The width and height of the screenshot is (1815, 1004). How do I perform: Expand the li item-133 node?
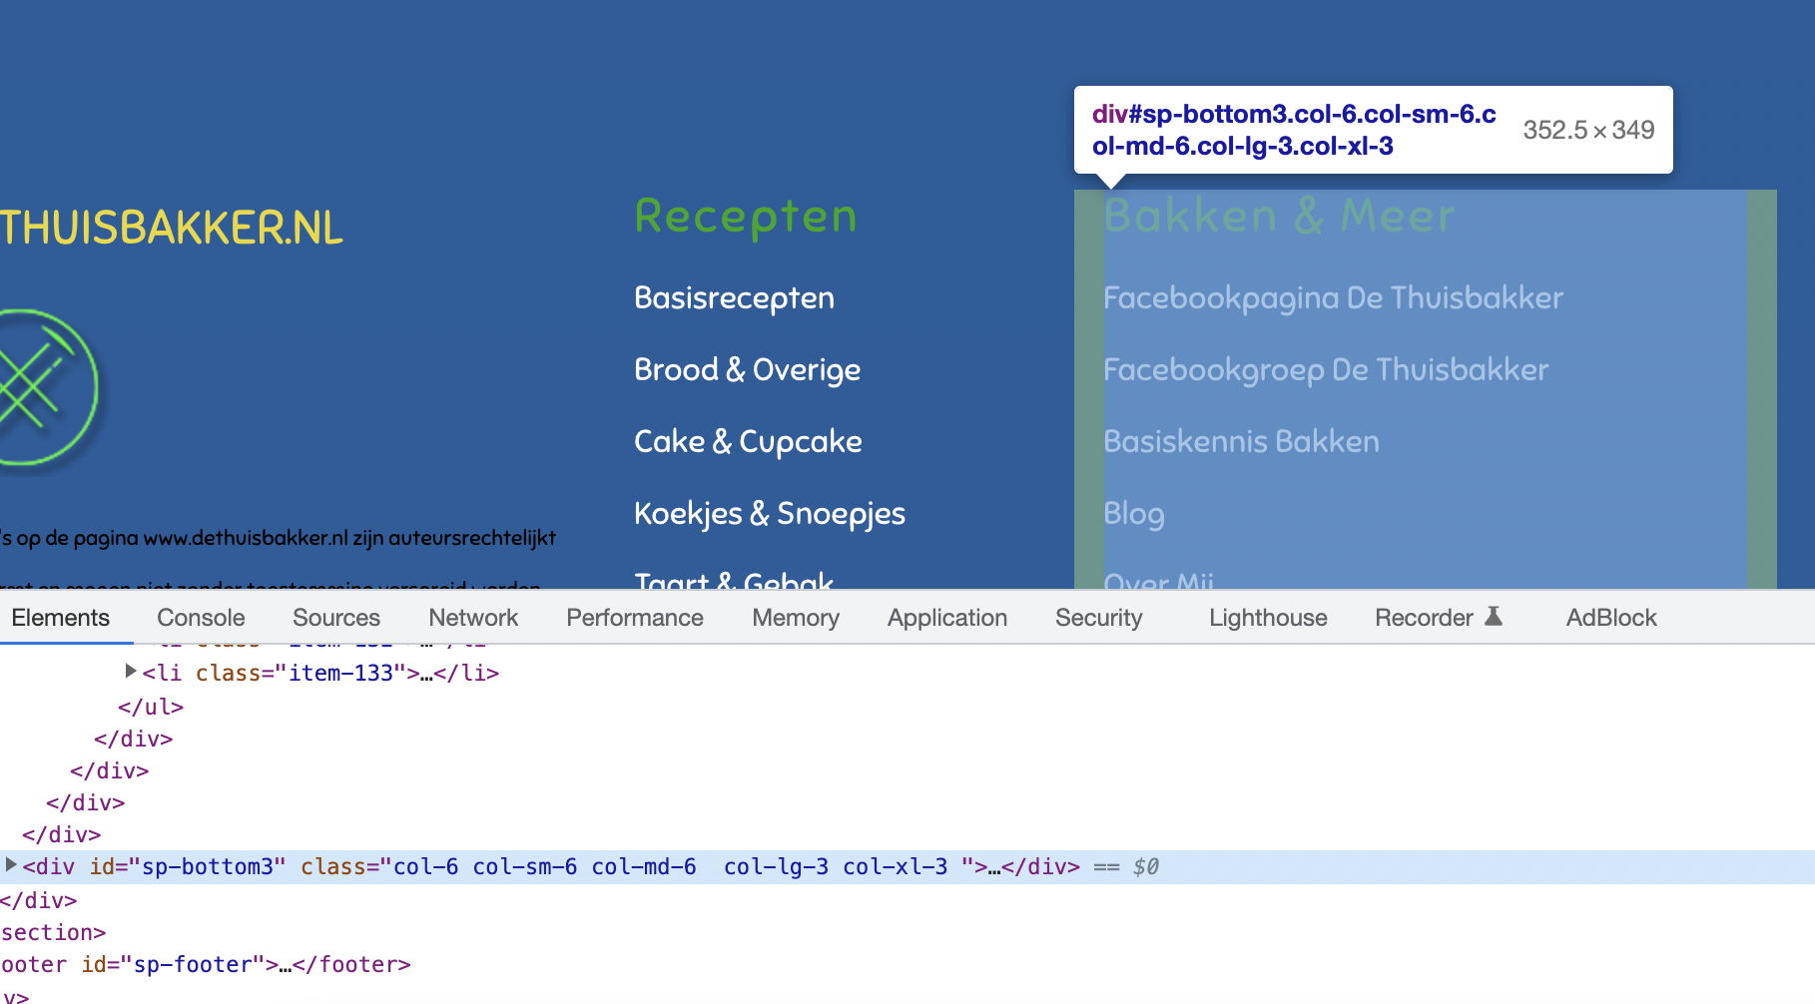click(130, 671)
